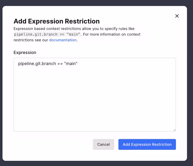Open the documentation link

tap(63, 40)
